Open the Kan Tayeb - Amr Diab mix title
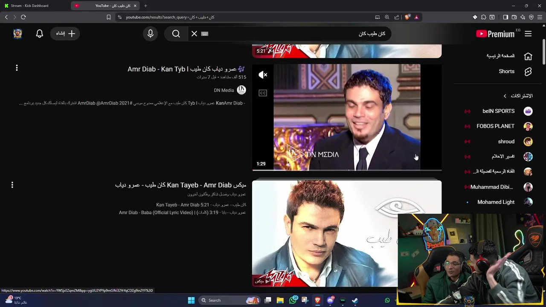This screenshot has height=307, width=546. click(180, 185)
